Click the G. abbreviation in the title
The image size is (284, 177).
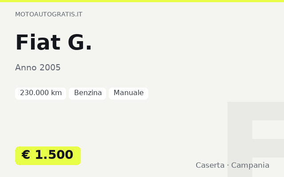(80, 42)
